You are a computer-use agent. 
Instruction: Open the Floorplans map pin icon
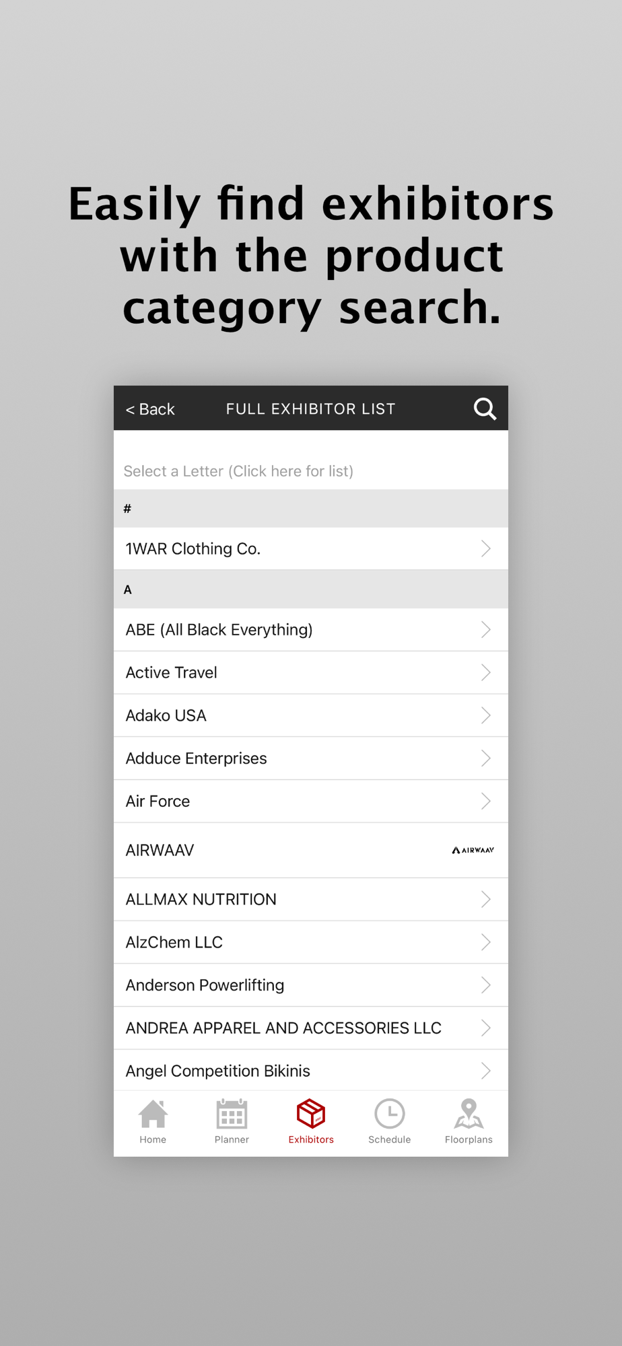[469, 1114]
